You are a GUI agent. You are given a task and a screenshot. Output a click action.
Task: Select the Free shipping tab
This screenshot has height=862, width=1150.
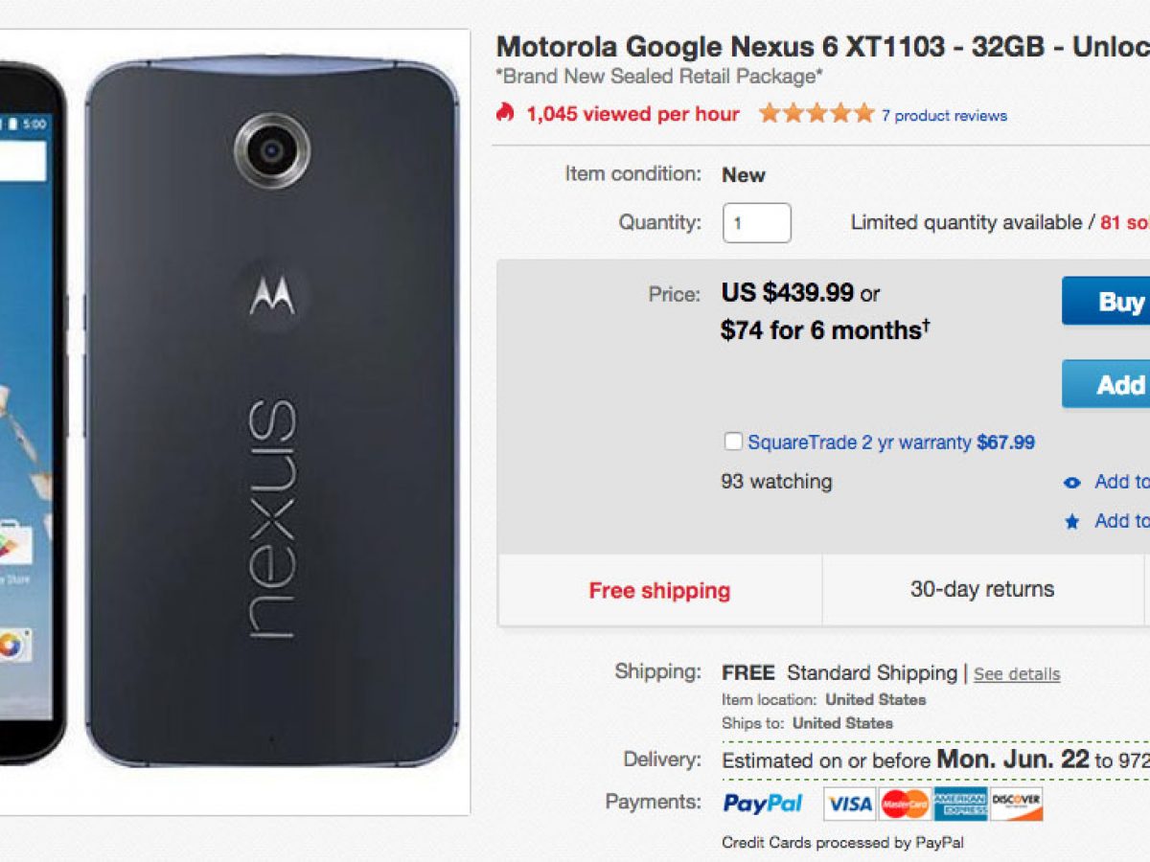pos(658,591)
